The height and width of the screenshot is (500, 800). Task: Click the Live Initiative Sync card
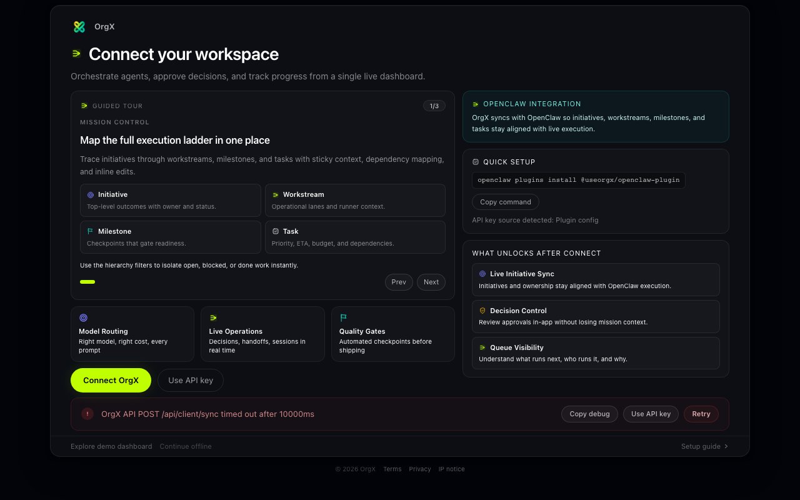tap(596, 279)
